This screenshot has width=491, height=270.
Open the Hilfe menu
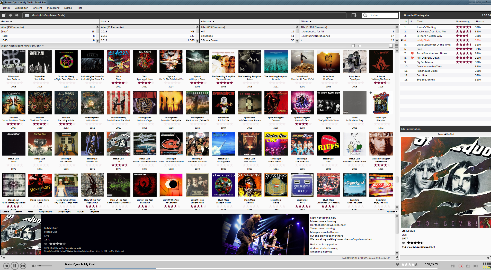pos(79,8)
